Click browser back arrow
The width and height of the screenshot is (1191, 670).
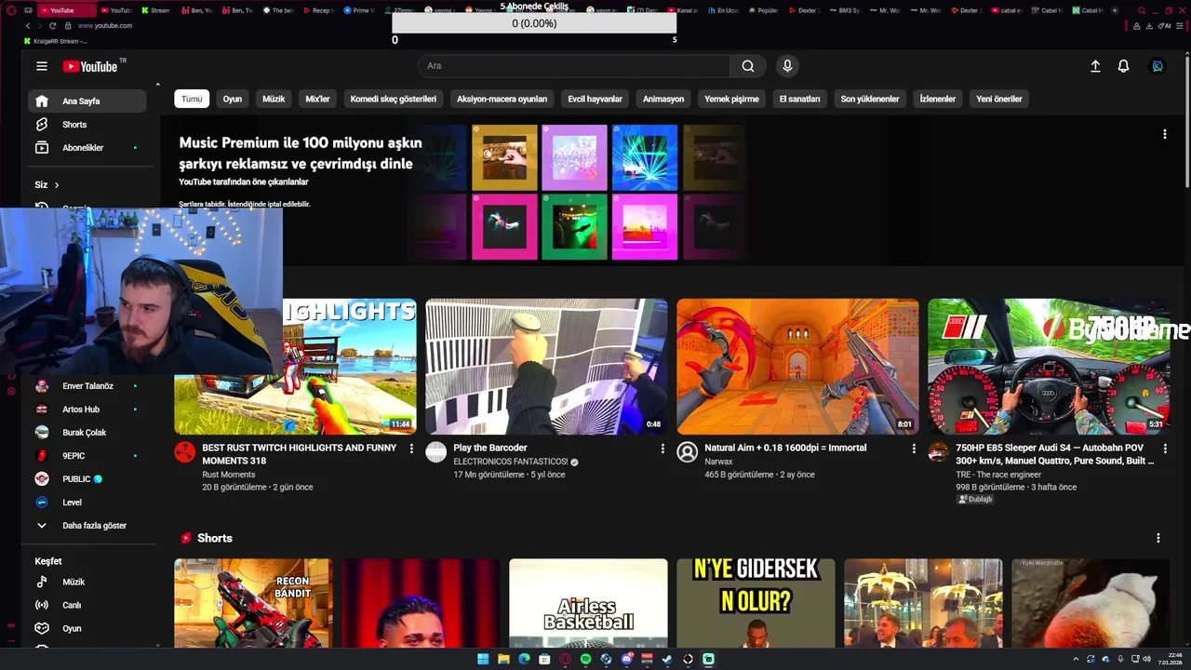[x=28, y=26]
